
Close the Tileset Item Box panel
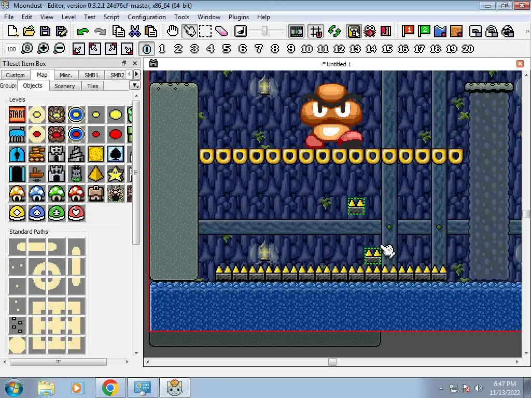(x=135, y=63)
